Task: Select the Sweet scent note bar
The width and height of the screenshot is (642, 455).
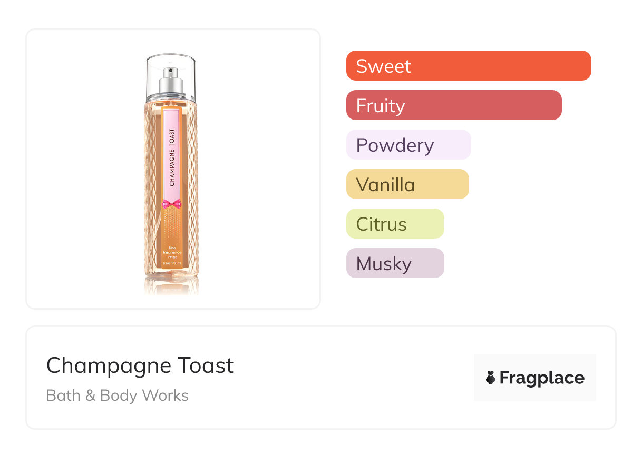Action: tap(468, 66)
